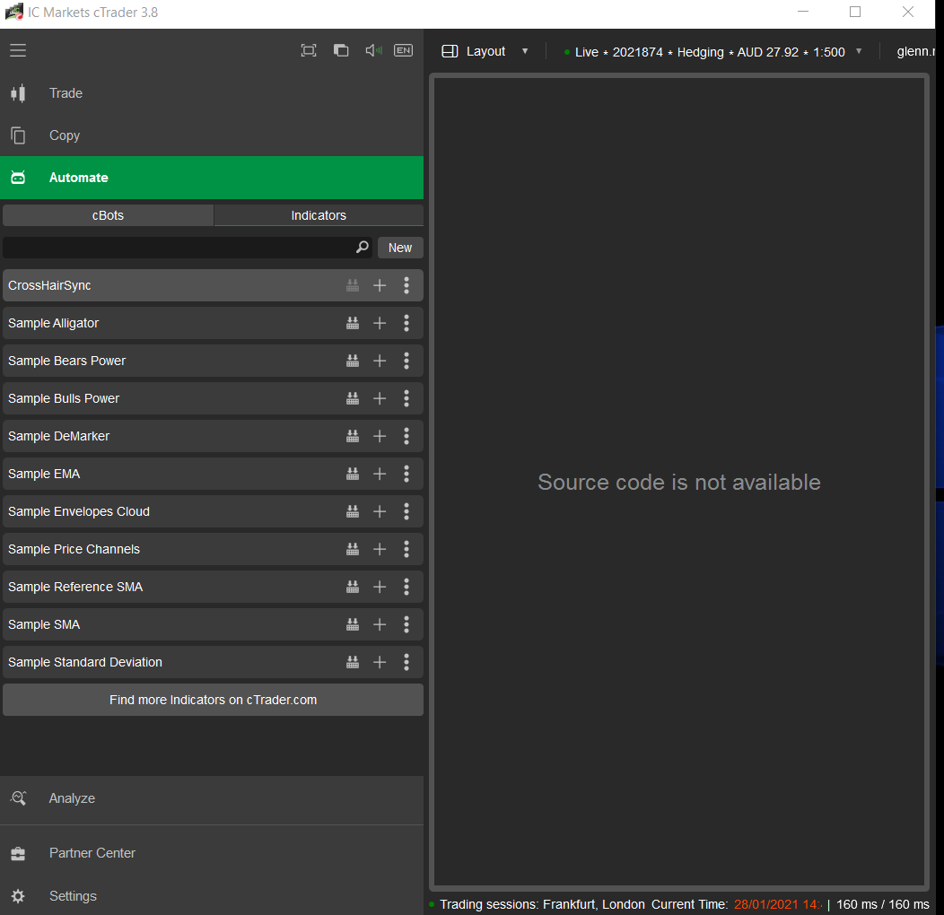Open the glenn user profile menu

coord(915,52)
